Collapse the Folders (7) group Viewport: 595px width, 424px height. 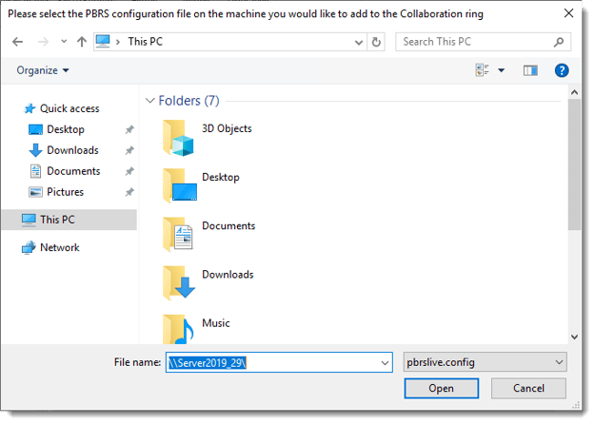(x=149, y=101)
